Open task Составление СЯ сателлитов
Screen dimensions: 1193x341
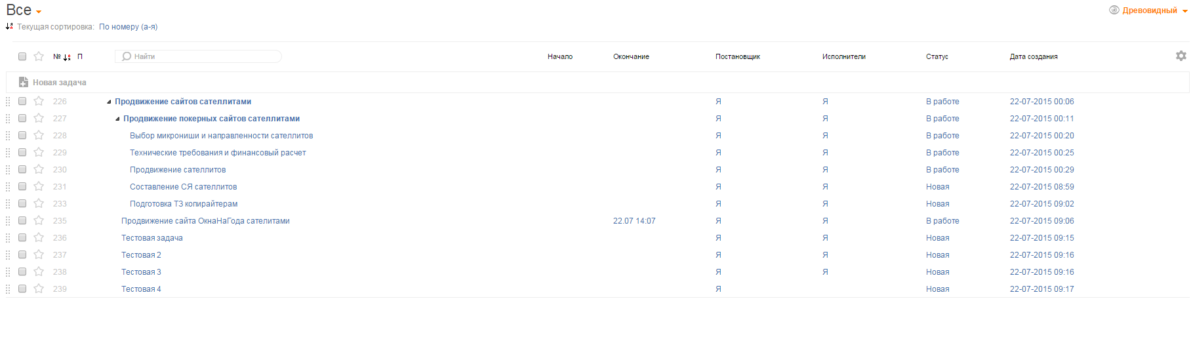[183, 187]
